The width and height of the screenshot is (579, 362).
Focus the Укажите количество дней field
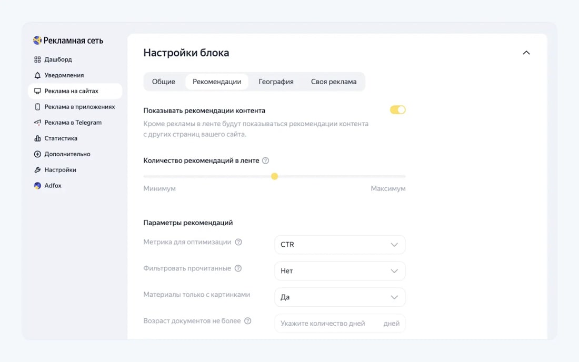pyautogui.click(x=340, y=323)
